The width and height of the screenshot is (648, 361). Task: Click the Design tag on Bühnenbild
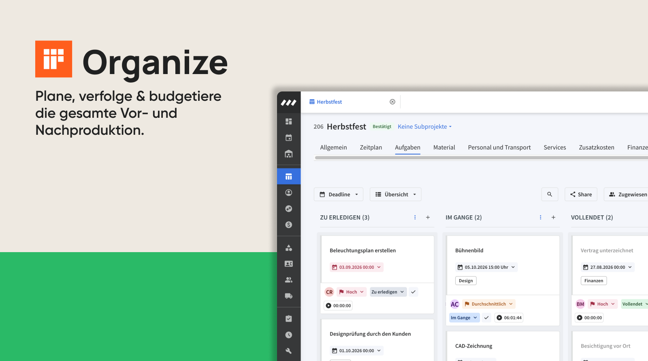pos(466,281)
